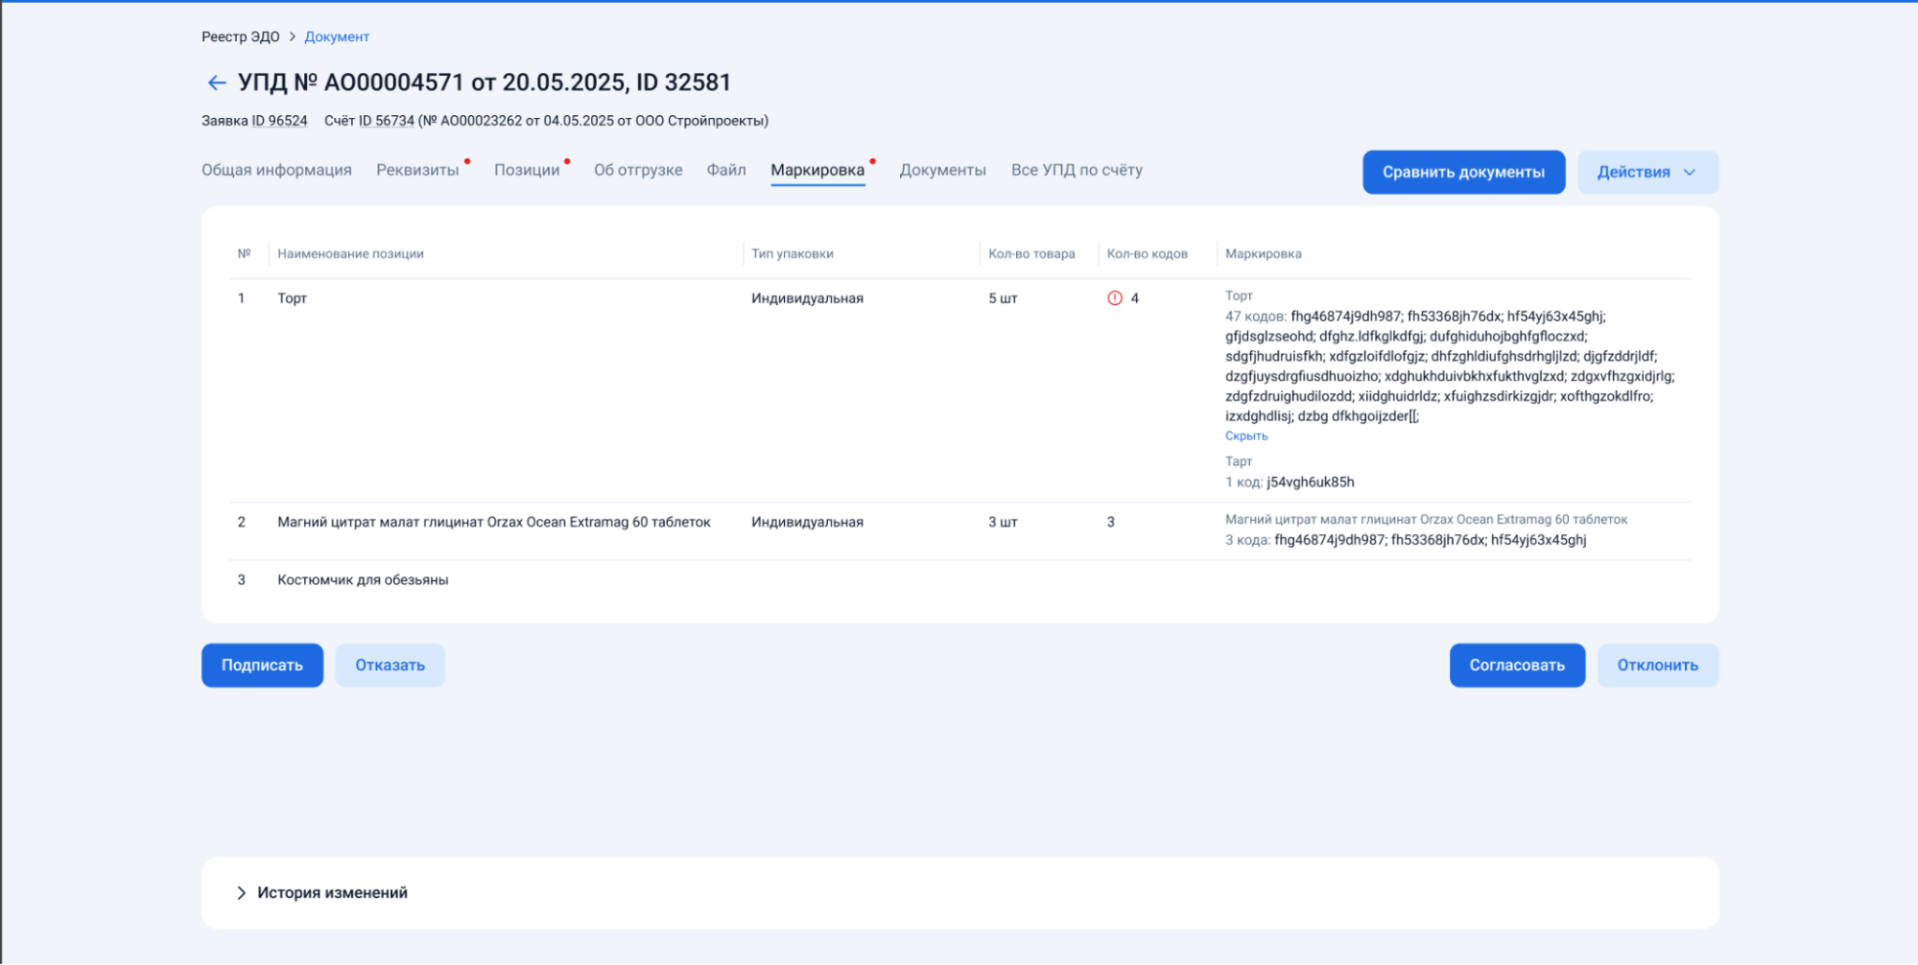Click the Подписать button
Screen dimensions: 1918x965
(262, 665)
